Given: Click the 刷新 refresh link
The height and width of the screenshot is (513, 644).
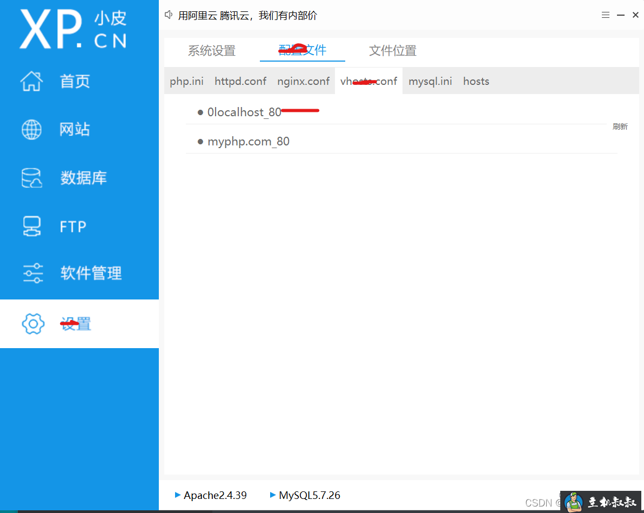Looking at the screenshot, I should (x=620, y=126).
